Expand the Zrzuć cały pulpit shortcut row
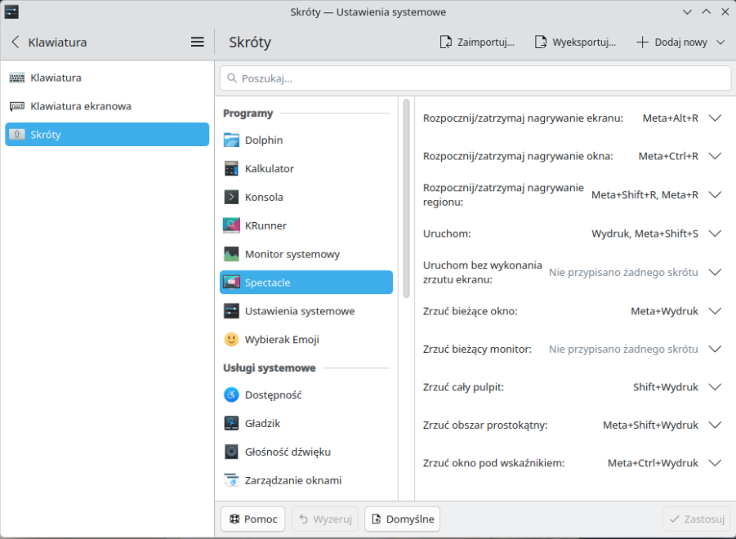This screenshot has height=539, width=736. click(x=715, y=387)
